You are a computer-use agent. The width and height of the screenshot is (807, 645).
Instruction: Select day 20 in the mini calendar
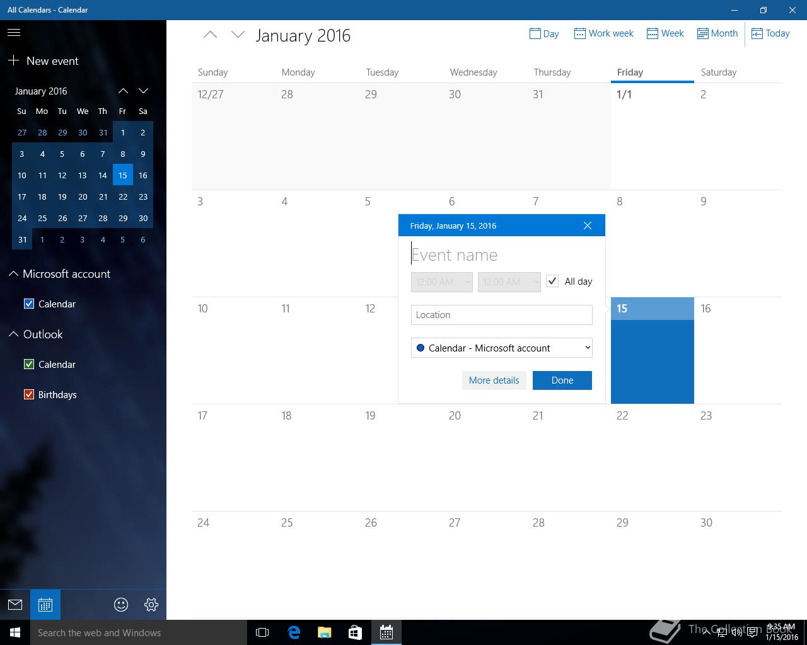click(83, 197)
